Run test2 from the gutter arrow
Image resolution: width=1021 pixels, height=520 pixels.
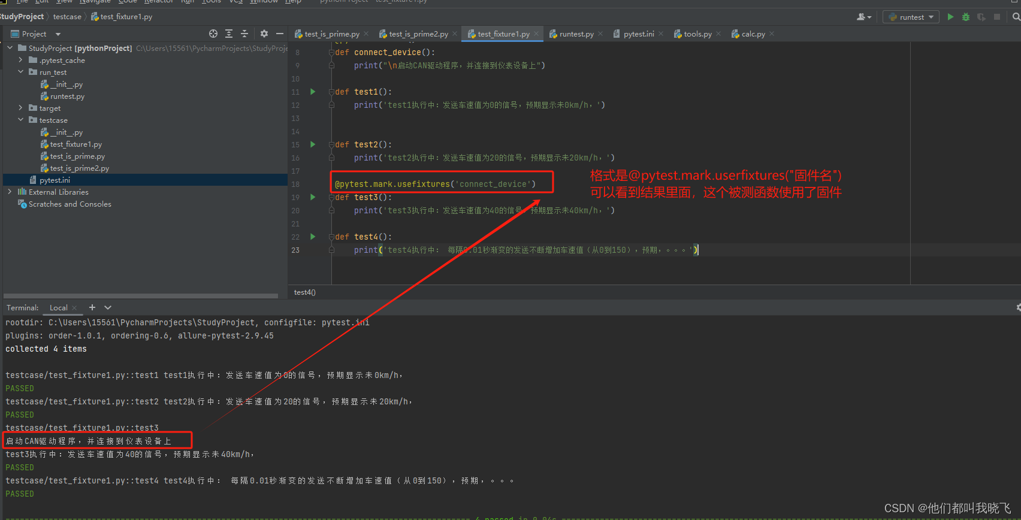click(313, 144)
